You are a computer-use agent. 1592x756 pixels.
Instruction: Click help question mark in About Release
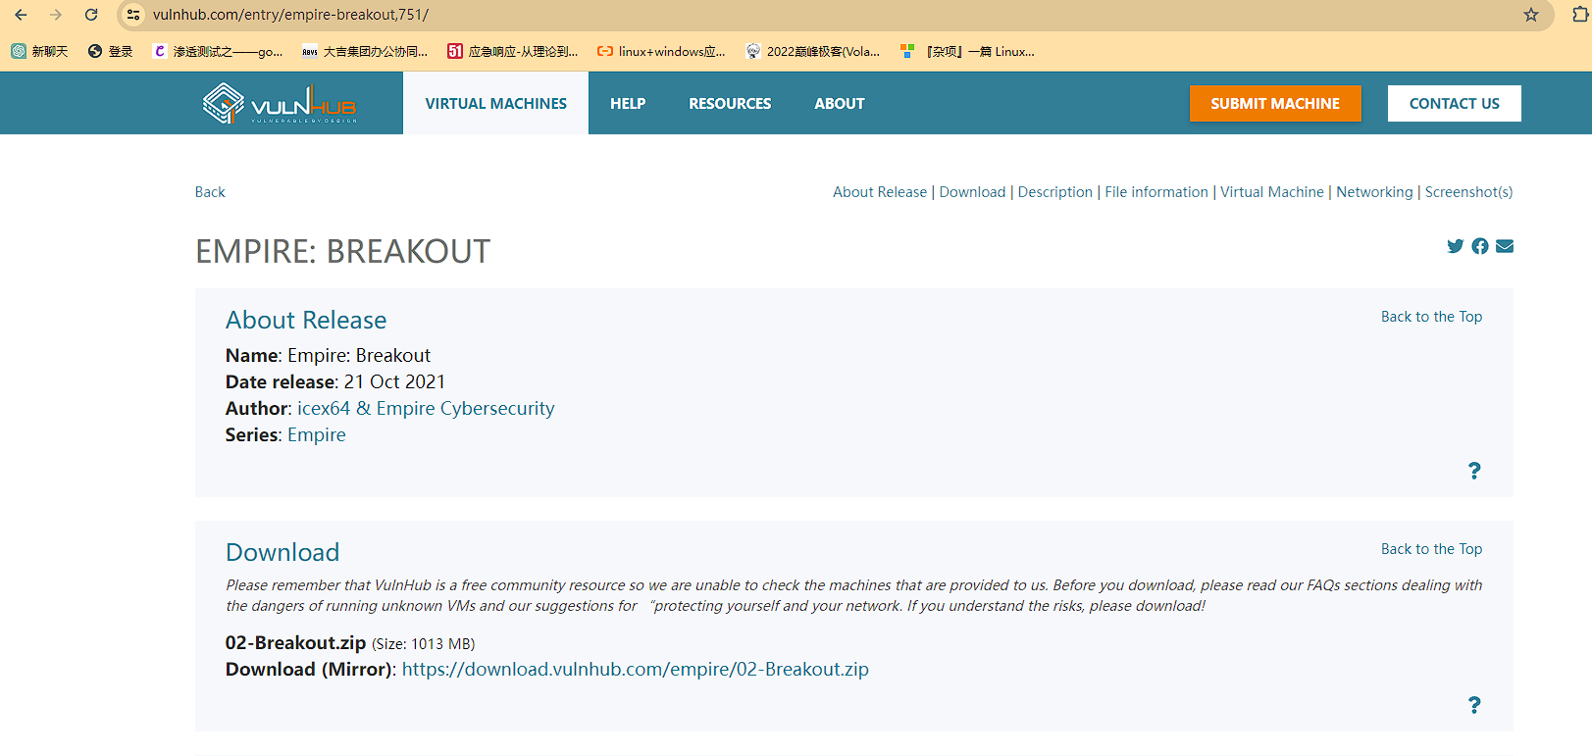pyautogui.click(x=1474, y=471)
